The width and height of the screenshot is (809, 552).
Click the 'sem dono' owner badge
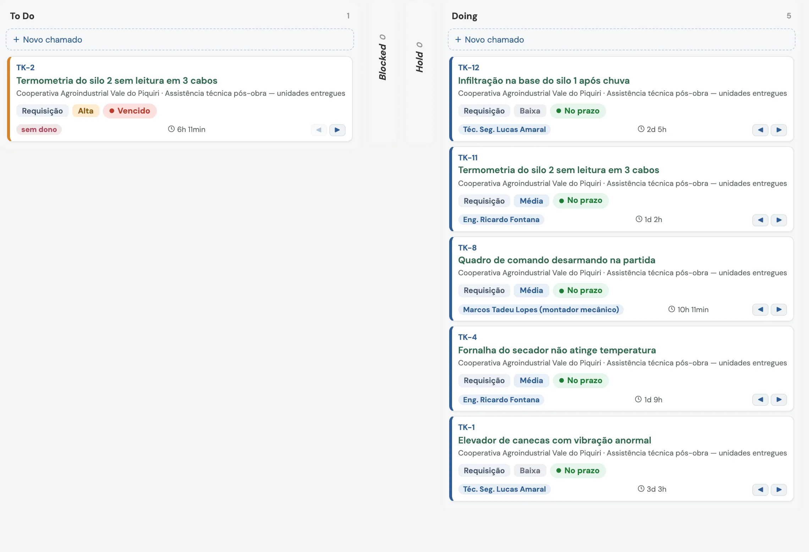tap(39, 129)
